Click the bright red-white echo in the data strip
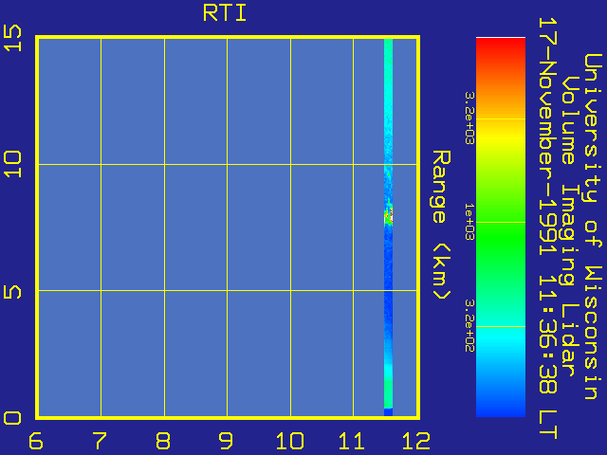The width and height of the screenshot is (607, 455). point(389,217)
